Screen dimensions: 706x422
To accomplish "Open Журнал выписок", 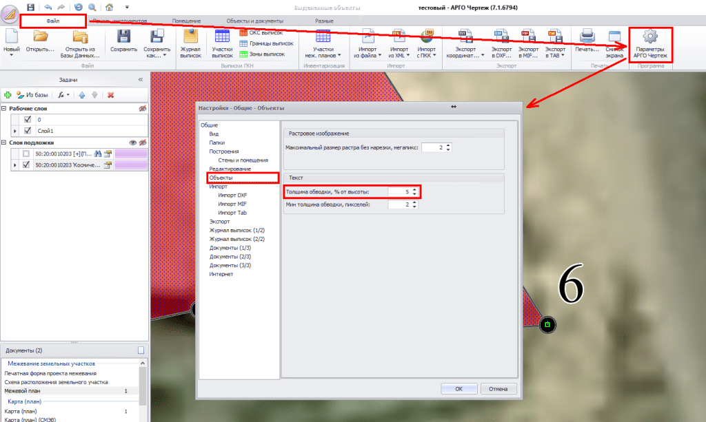I will (x=190, y=44).
